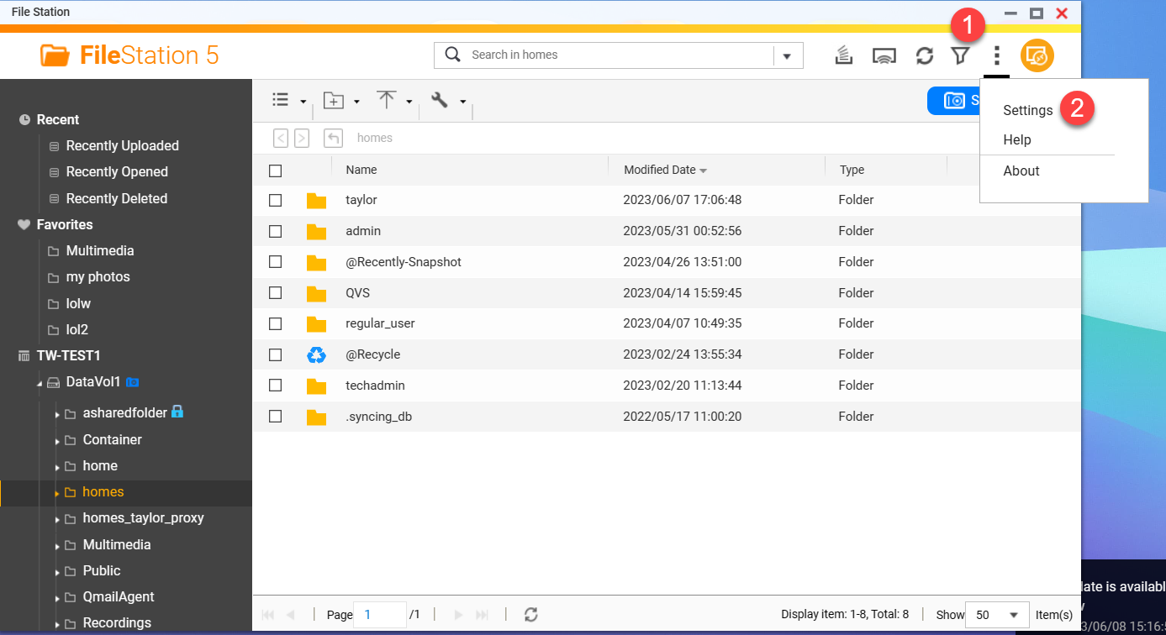Click the orange remote mount icon
This screenshot has width=1166, height=635.
click(x=1037, y=55)
